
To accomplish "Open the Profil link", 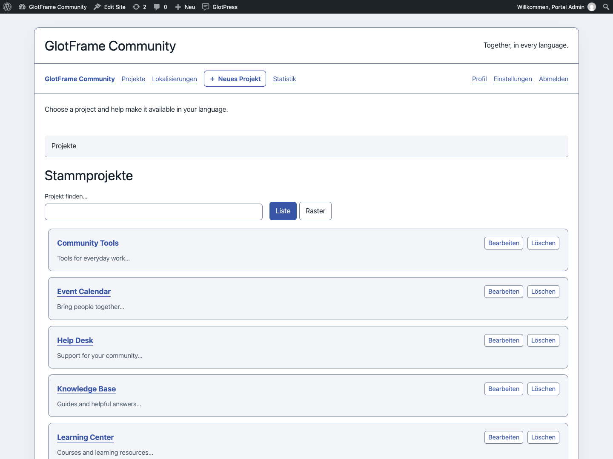I will click(x=479, y=79).
